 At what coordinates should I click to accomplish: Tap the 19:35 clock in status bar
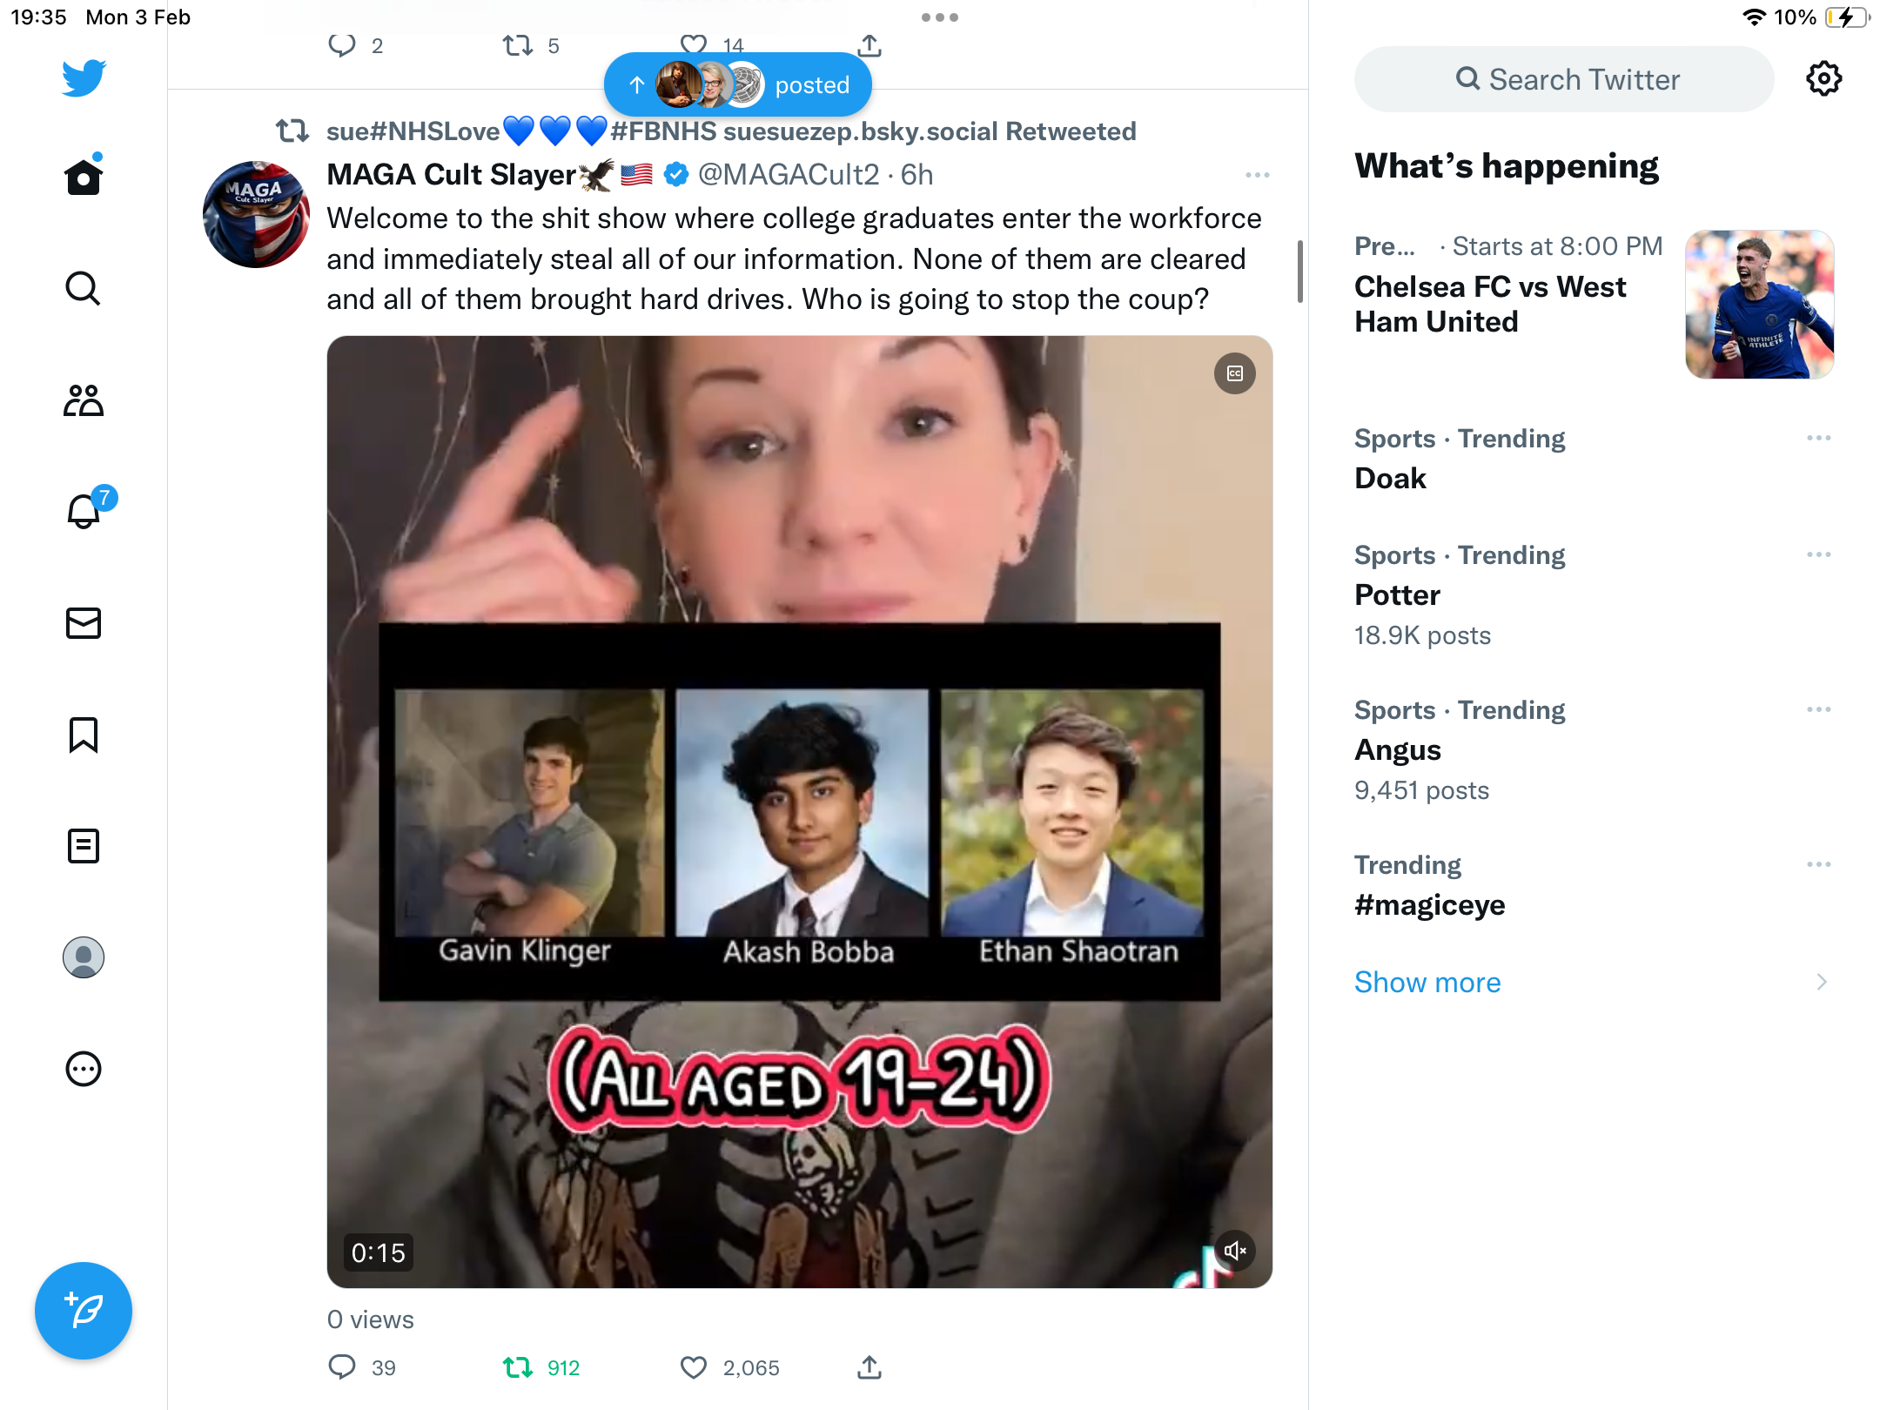(x=38, y=17)
